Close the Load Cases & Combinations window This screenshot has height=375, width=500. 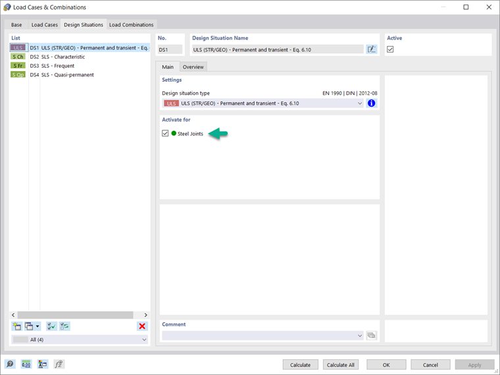pos(489,7)
